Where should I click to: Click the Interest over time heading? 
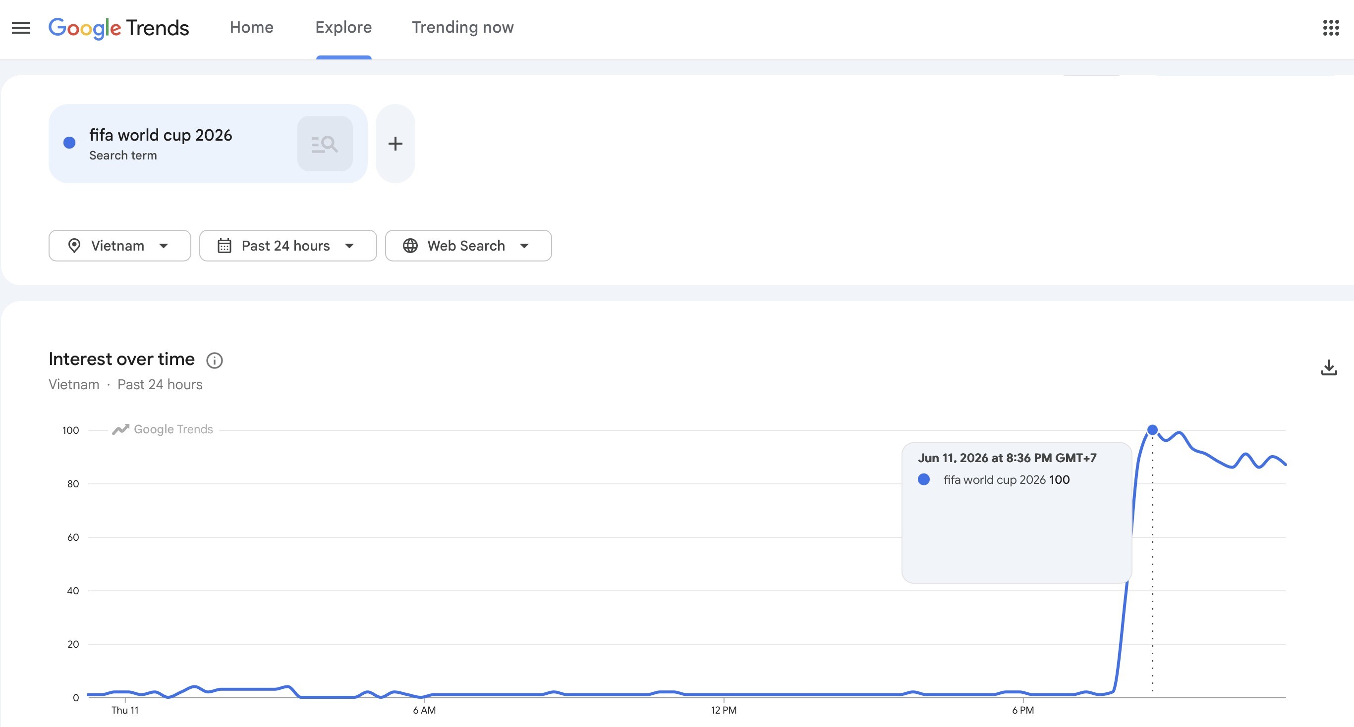click(x=121, y=360)
